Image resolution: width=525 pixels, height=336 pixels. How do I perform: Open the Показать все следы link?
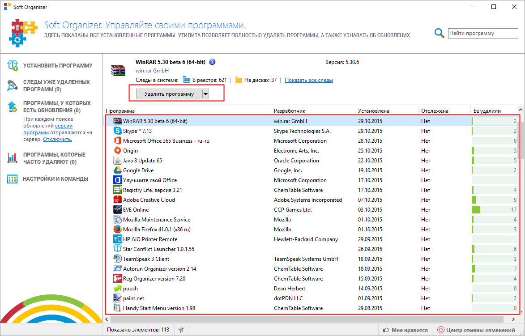(309, 80)
